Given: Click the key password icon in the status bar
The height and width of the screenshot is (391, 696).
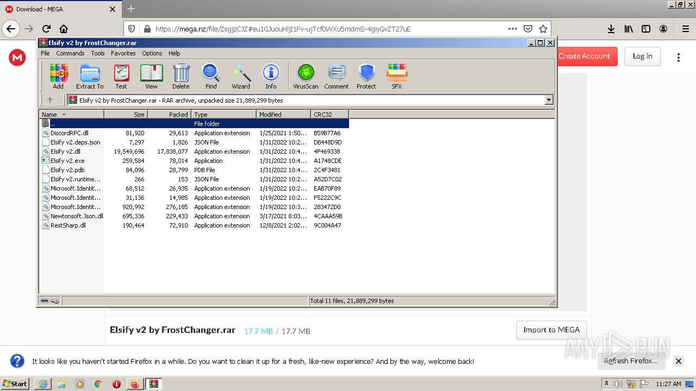Looking at the screenshot, I should pos(55,301).
